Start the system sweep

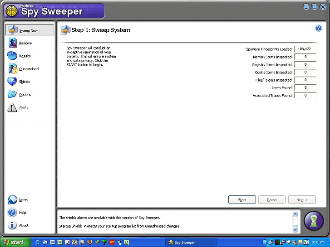pos(242,199)
